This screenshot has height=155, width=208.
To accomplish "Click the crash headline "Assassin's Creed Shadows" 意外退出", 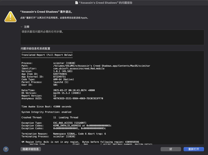I will click(x=46, y=12).
